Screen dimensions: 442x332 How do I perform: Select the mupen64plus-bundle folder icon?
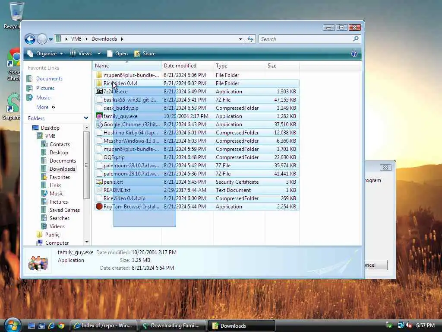click(99, 75)
